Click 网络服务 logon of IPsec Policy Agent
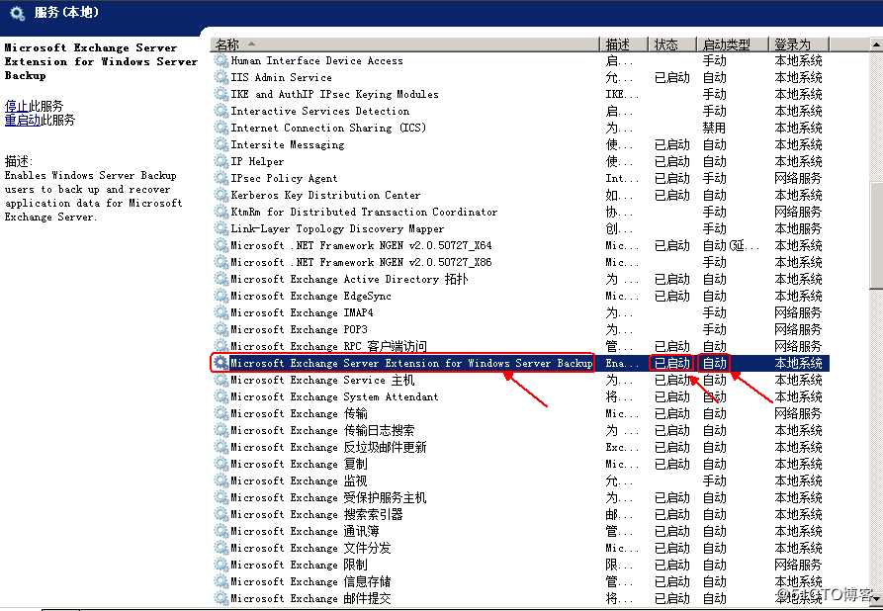This screenshot has width=883, height=611. 798,178
